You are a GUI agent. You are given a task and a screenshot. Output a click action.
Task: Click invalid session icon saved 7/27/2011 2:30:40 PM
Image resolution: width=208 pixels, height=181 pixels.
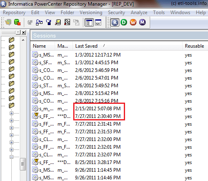(x=35, y=116)
